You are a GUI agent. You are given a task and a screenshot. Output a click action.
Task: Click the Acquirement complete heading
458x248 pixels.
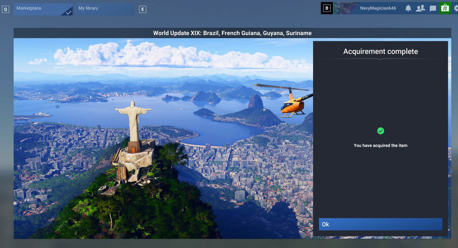(381, 52)
